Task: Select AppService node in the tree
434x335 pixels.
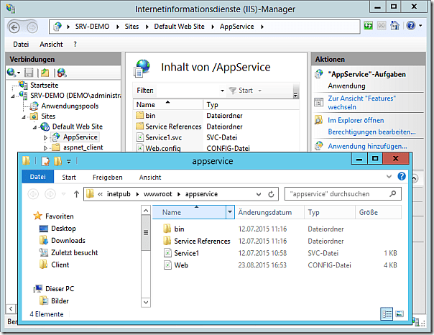Action: point(80,137)
